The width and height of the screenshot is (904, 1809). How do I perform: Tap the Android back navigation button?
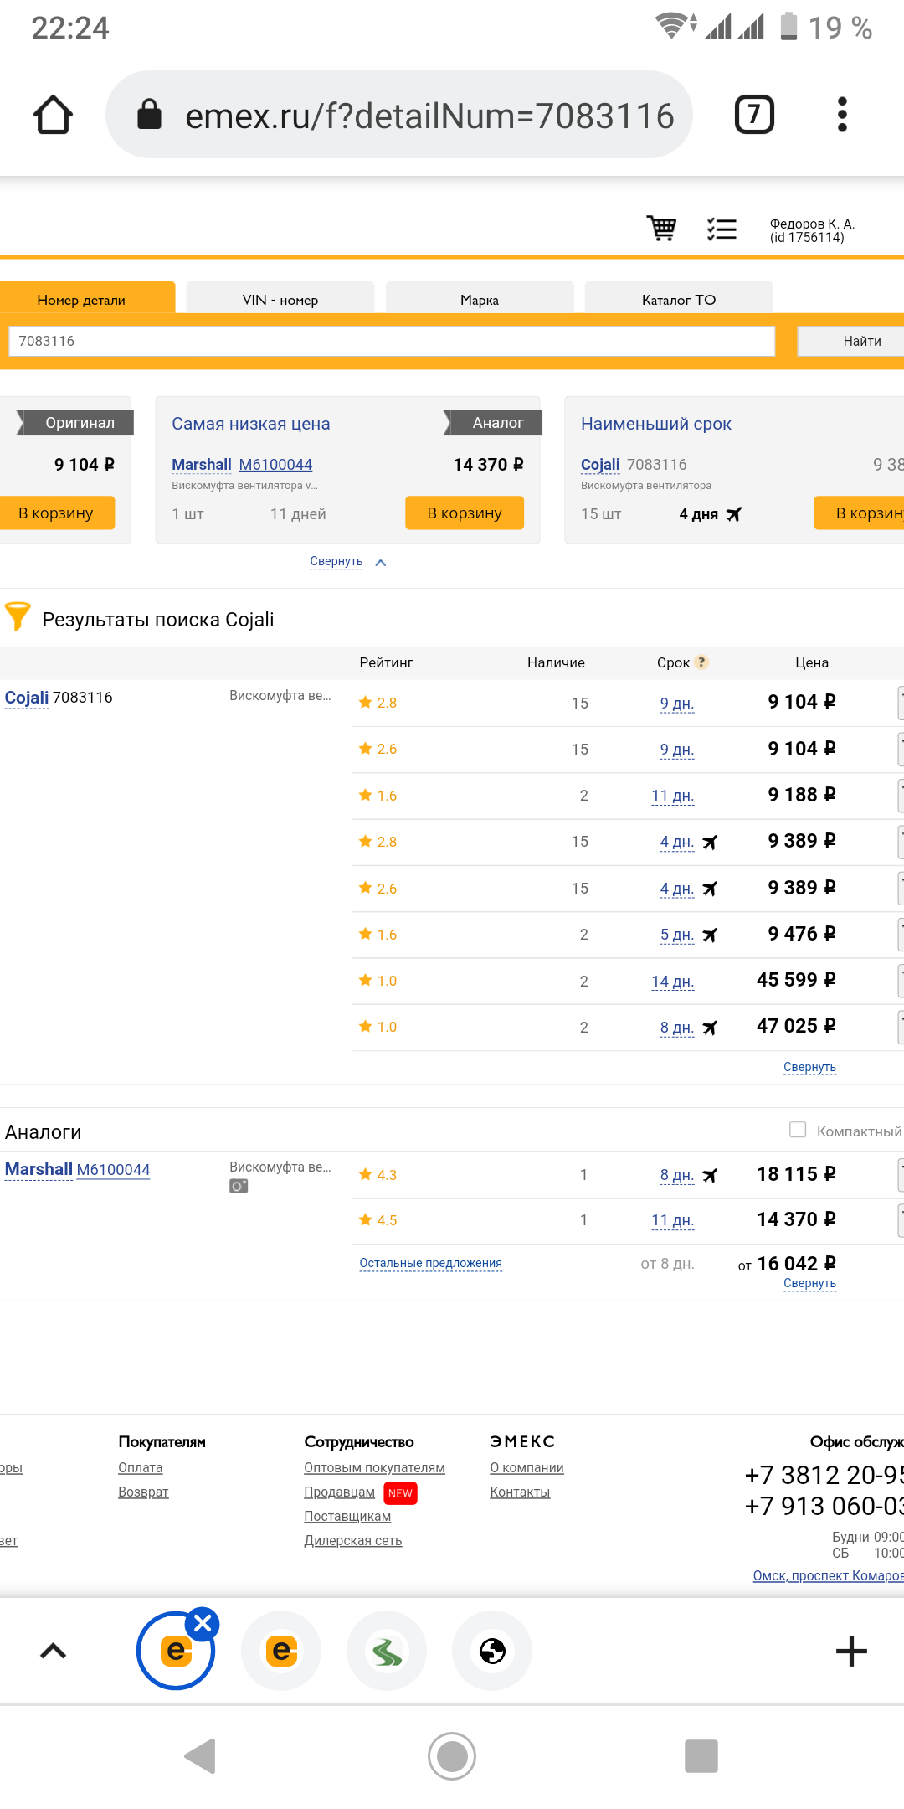[201, 1756]
